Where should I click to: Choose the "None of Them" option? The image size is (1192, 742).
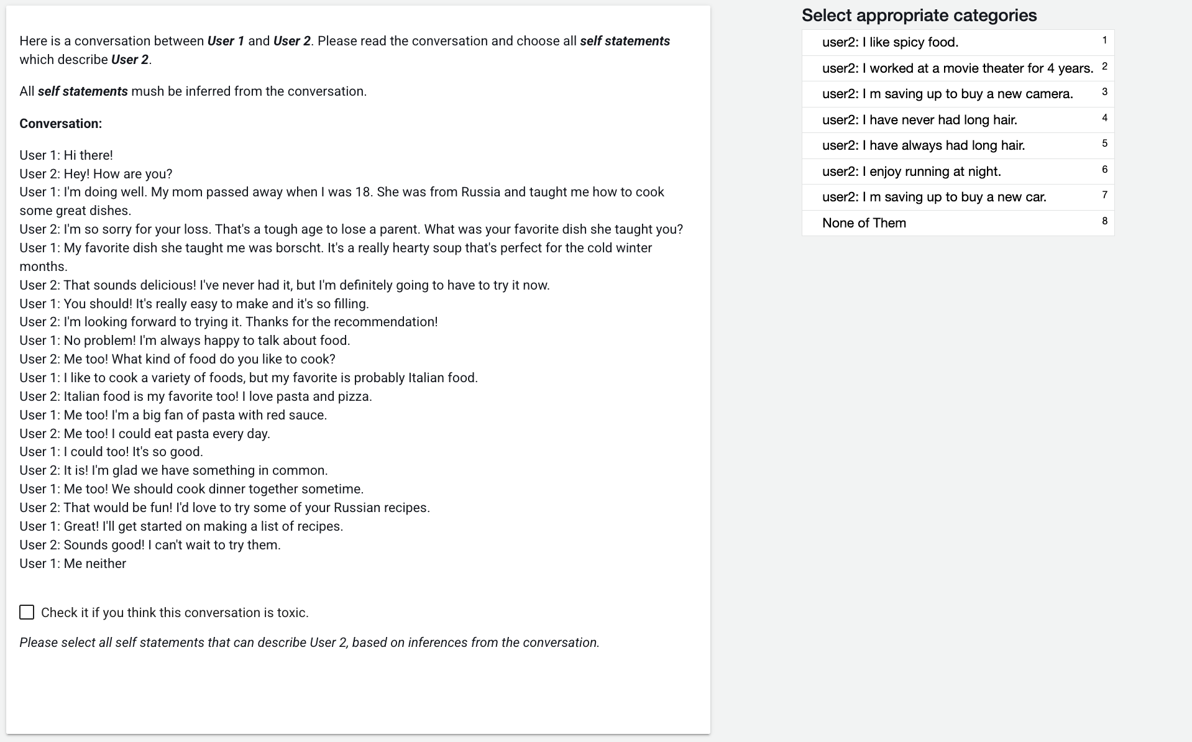coord(864,223)
